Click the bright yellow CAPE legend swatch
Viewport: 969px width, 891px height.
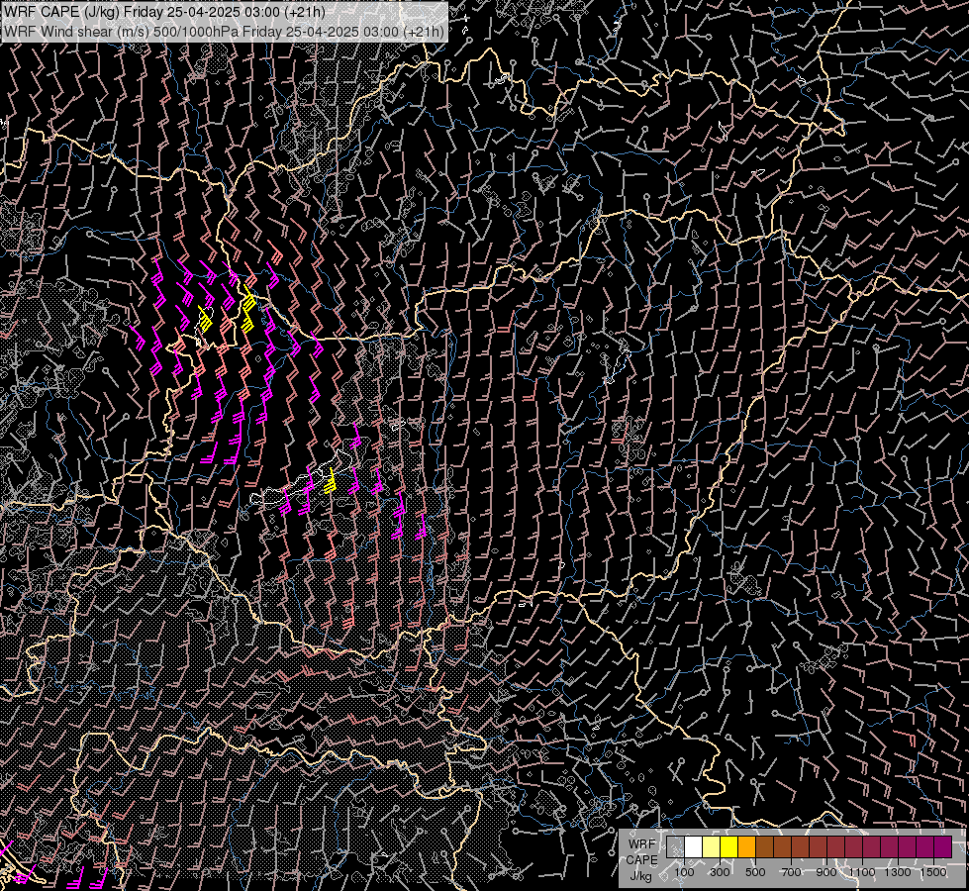coord(729,847)
